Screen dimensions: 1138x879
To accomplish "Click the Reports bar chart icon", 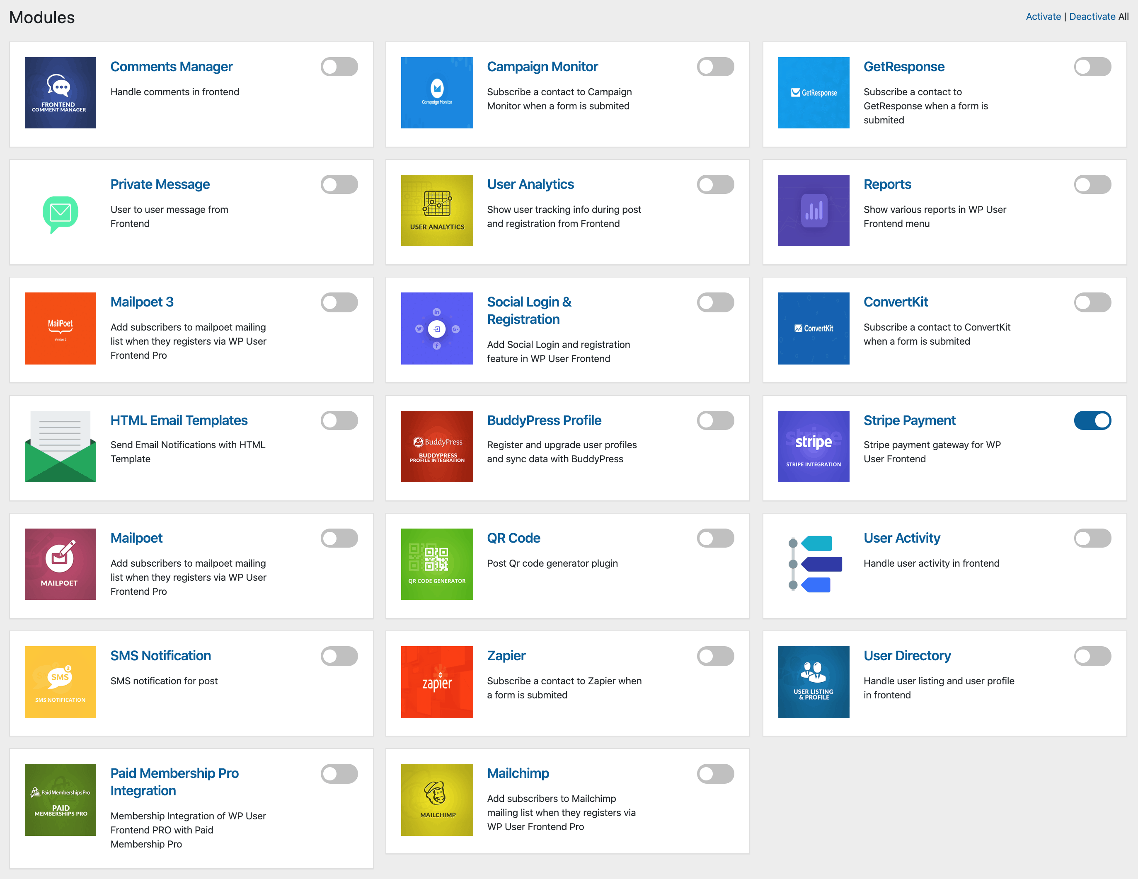I will [x=814, y=210].
